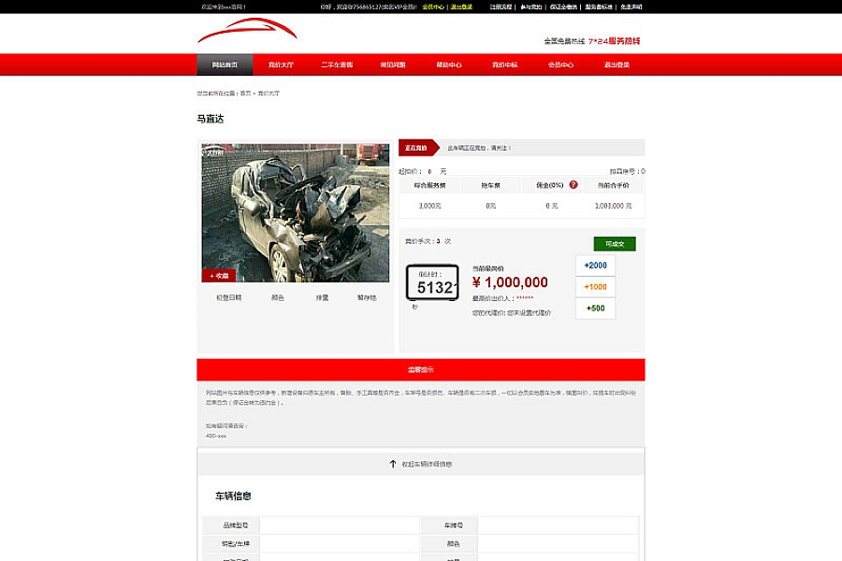The height and width of the screenshot is (561, 842).
Task: Click the red car logo
Action: point(247,30)
